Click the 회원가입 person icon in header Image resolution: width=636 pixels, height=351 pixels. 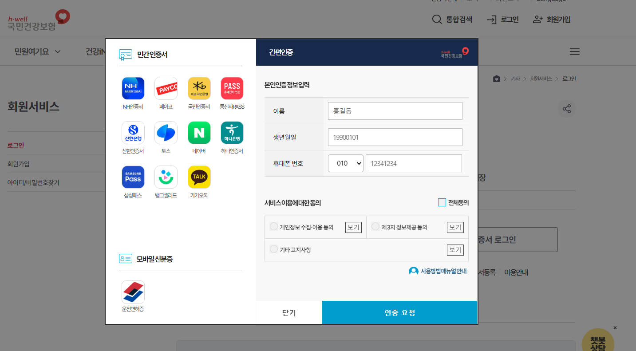(538, 20)
